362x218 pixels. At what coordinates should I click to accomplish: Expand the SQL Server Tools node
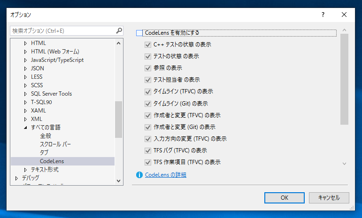pyautogui.click(x=26, y=94)
